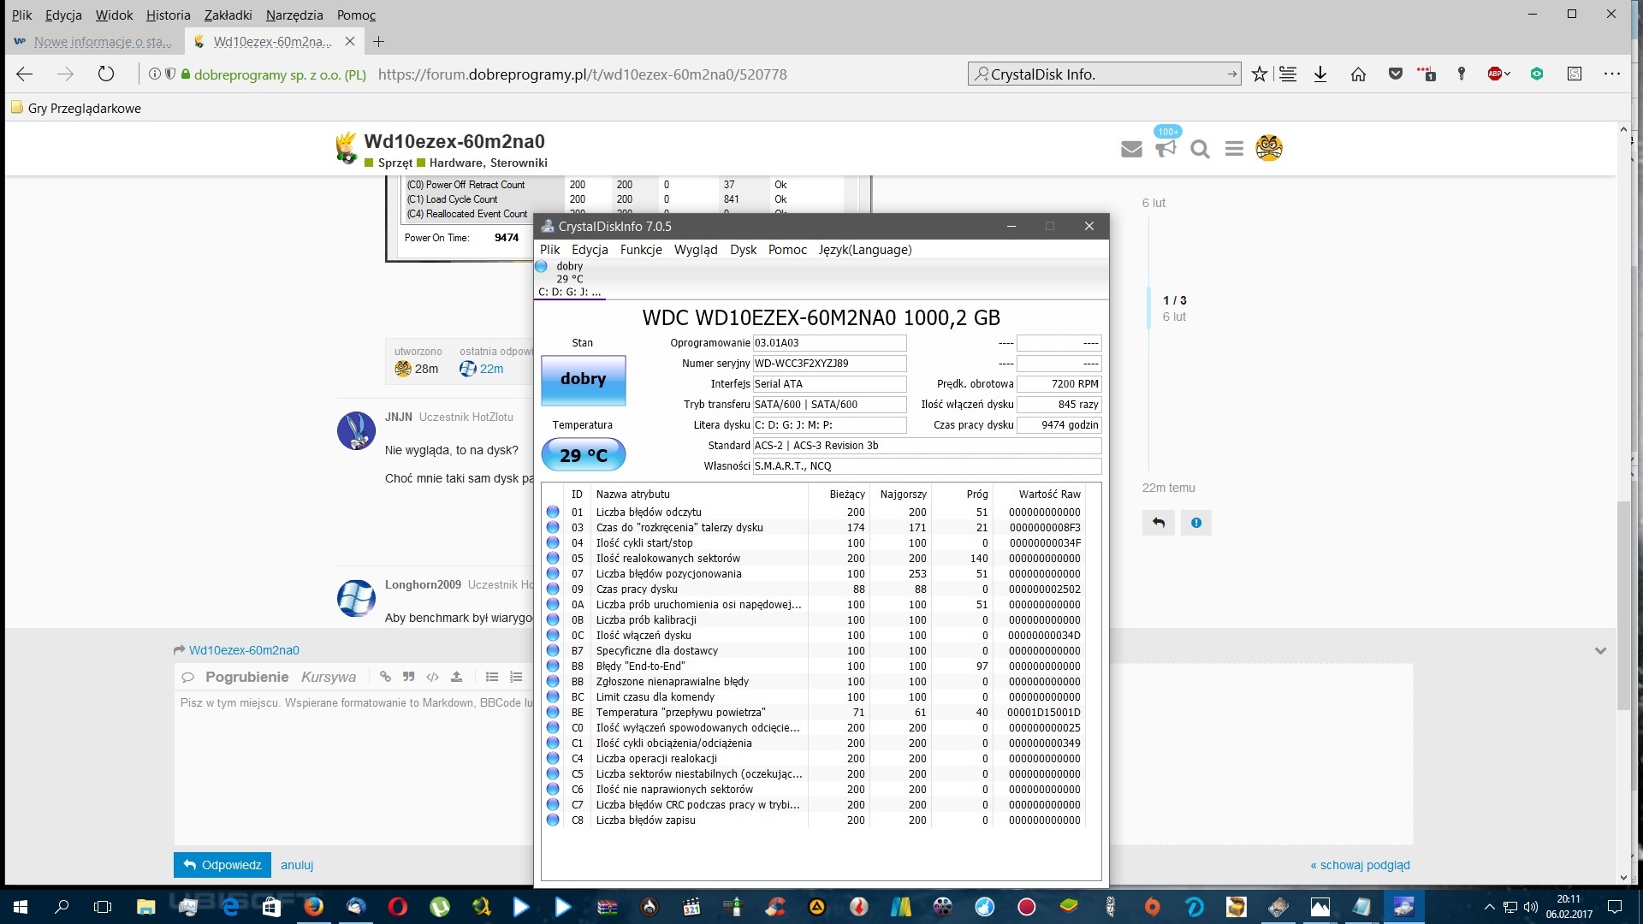Open Windows Start menu

pyautogui.click(x=21, y=906)
